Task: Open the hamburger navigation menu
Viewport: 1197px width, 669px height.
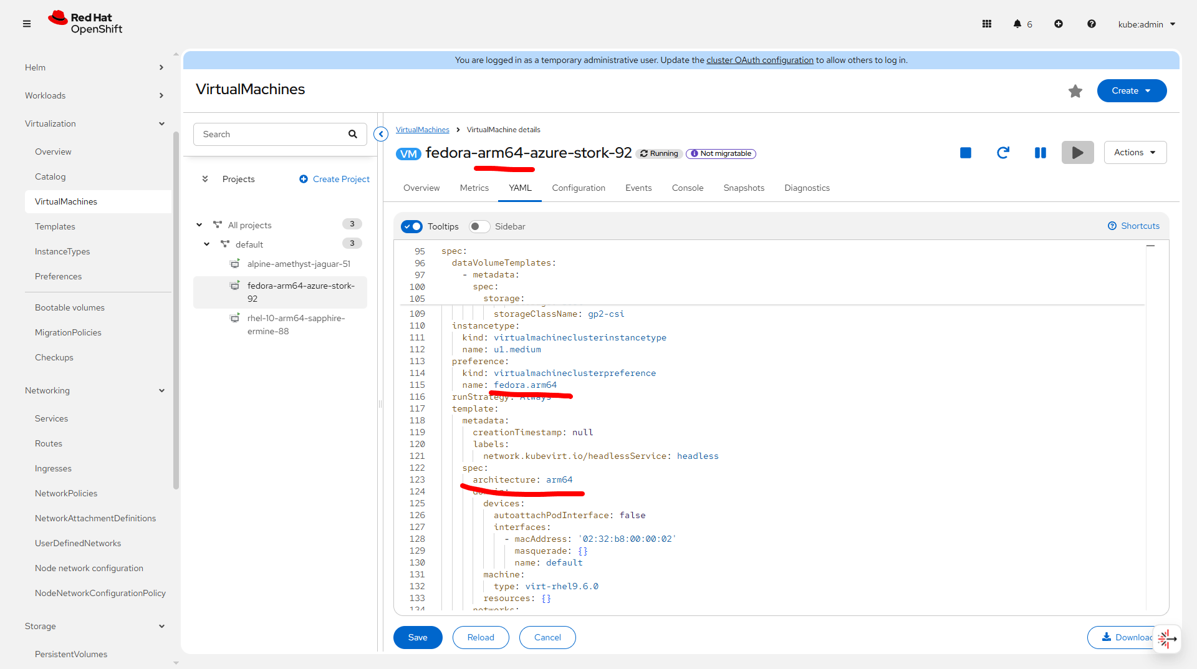Action: click(27, 24)
